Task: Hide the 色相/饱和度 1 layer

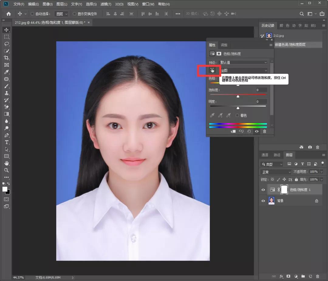Action: point(263,190)
